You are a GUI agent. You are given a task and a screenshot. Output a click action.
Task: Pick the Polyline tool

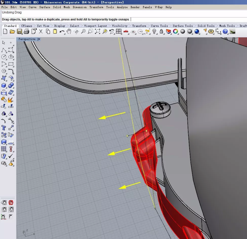point(4,50)
